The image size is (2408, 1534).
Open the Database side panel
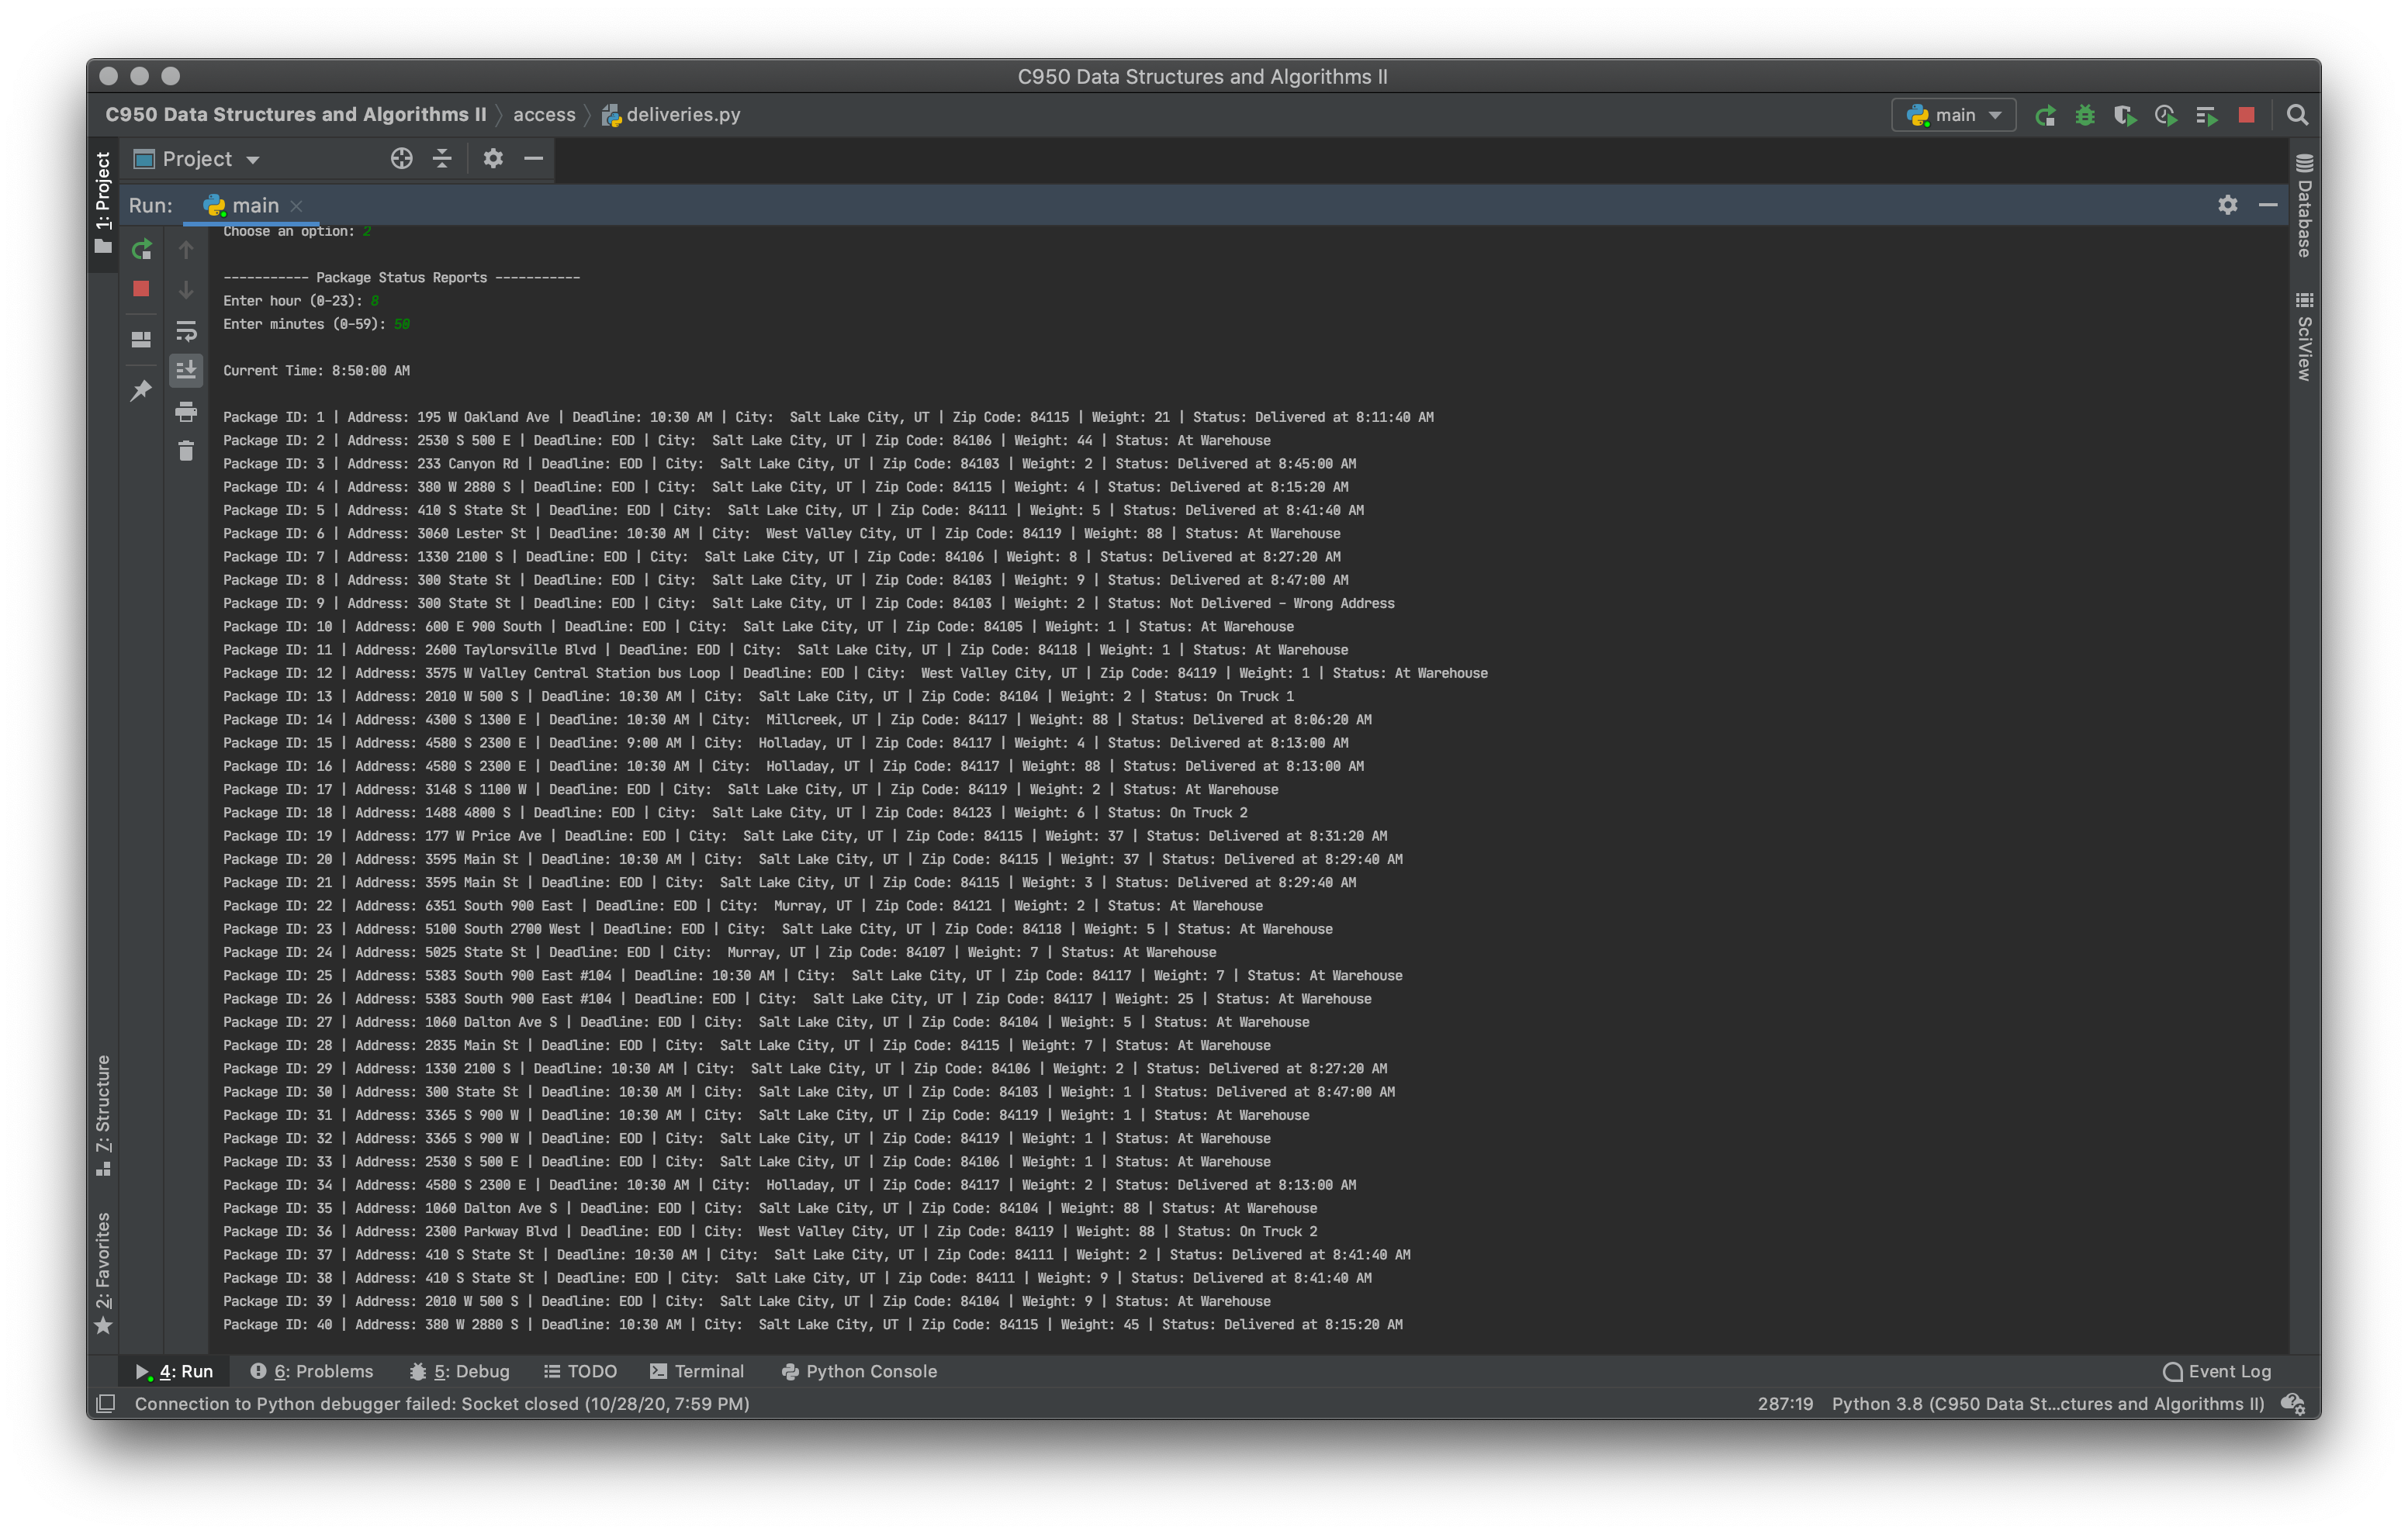coord(2304,206)
